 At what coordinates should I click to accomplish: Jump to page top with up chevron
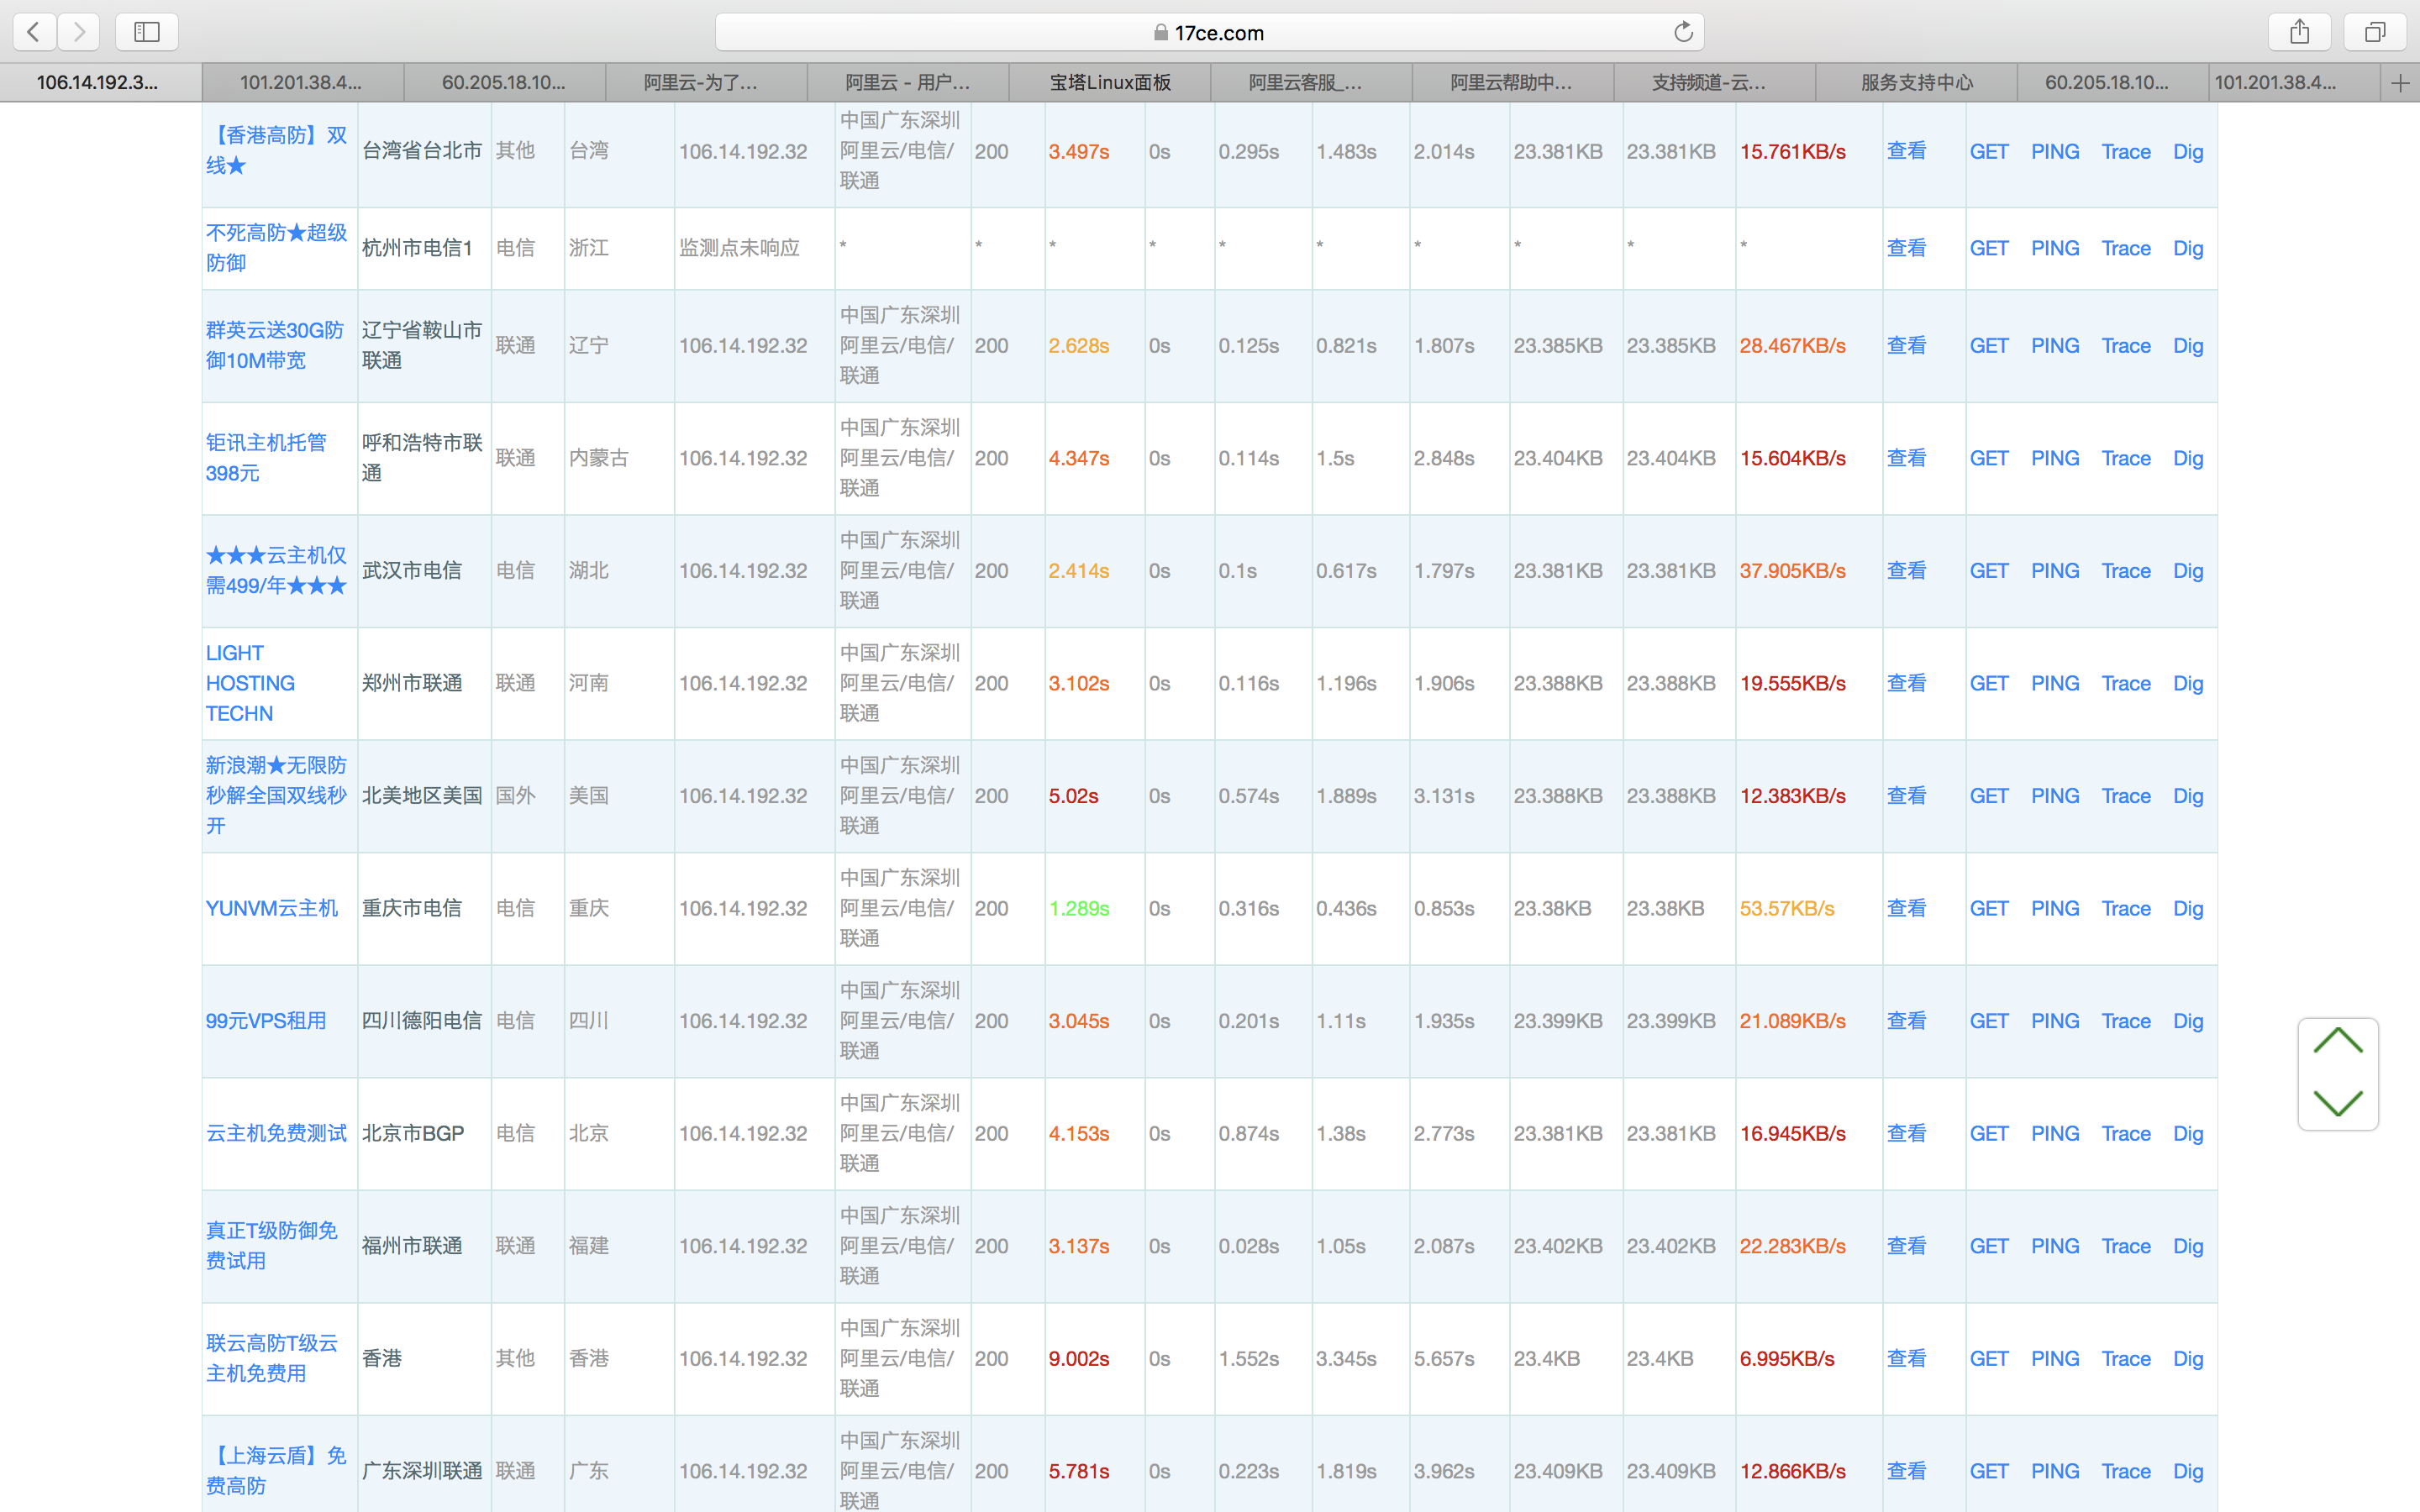(x=2338, y=1042)
